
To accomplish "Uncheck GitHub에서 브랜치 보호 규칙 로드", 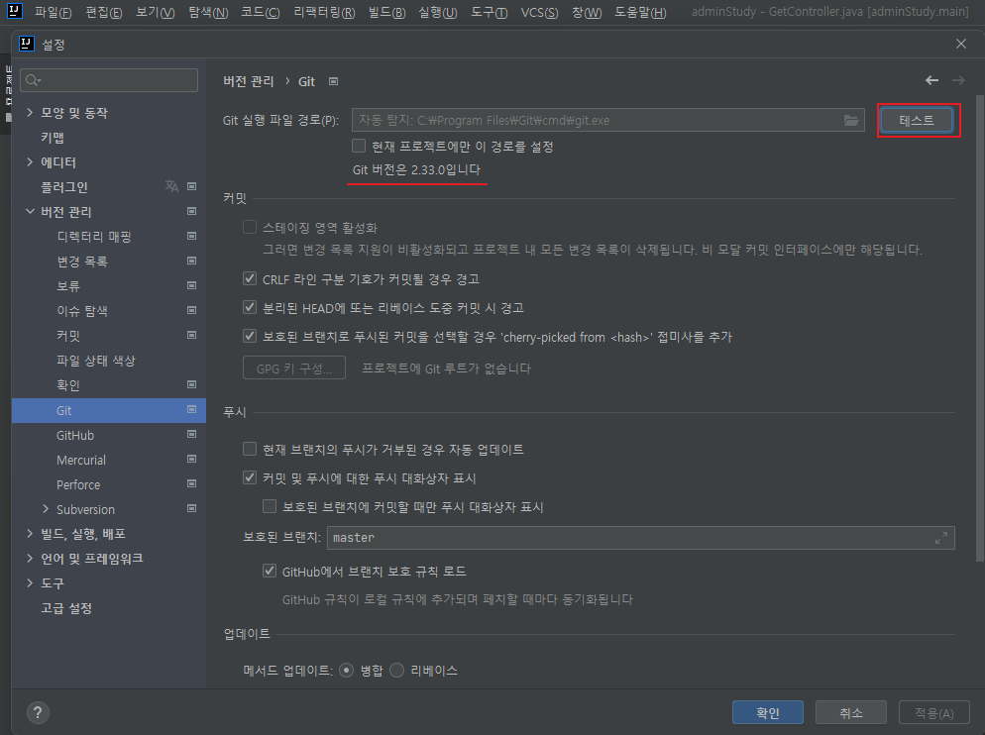I will coord(270,571).
